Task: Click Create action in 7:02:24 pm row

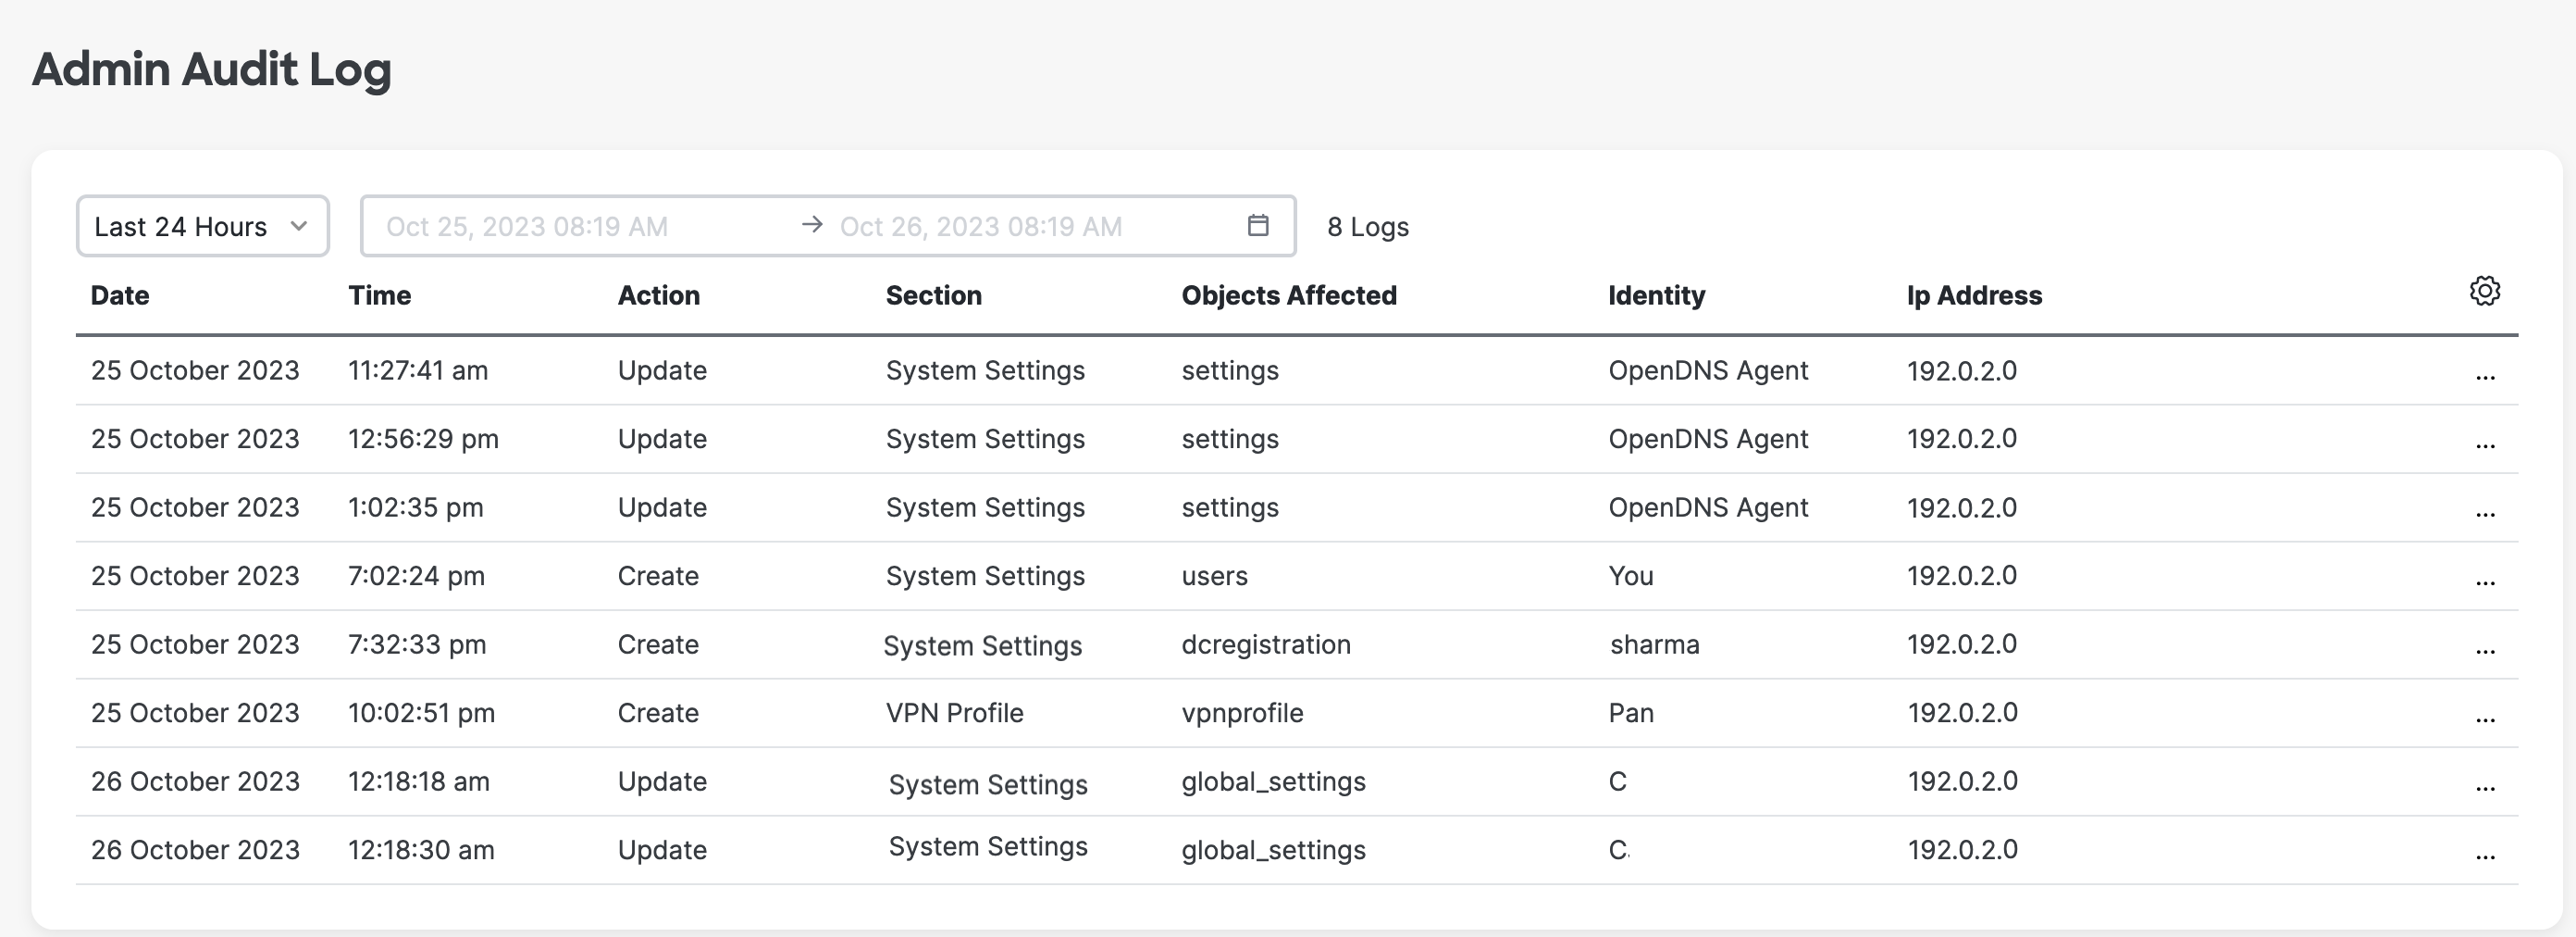Action: coord(658,576)
